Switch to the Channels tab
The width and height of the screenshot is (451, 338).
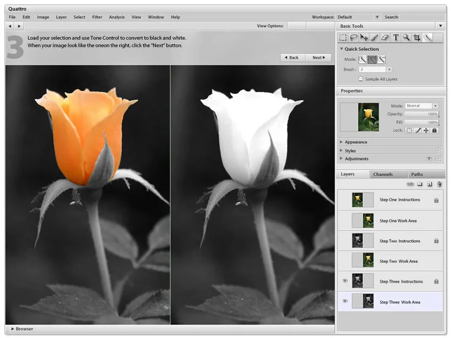pos(389,174)
